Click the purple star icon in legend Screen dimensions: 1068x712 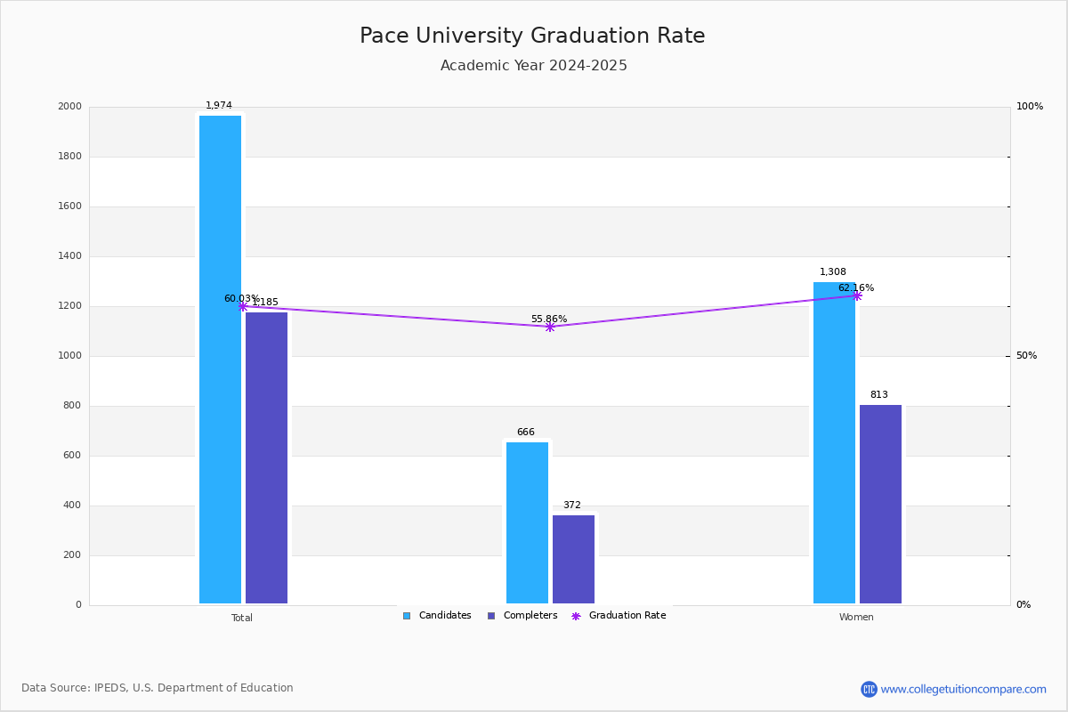tap(576, 616)
